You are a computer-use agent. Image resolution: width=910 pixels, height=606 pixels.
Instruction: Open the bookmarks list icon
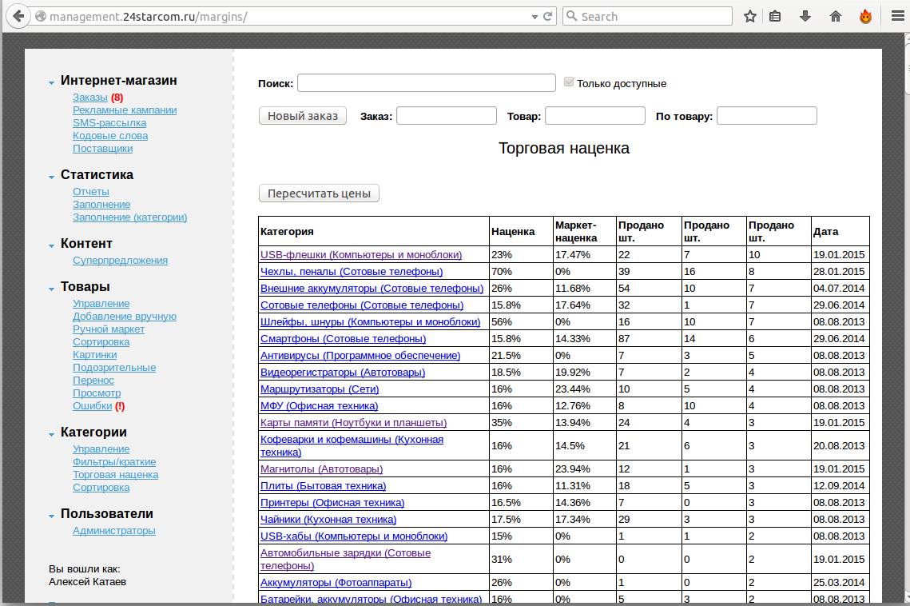click(775, 16)
